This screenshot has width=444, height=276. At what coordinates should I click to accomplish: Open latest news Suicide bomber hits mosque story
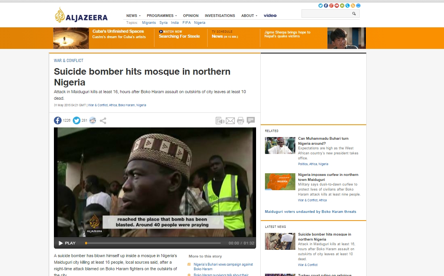point(325,237)
